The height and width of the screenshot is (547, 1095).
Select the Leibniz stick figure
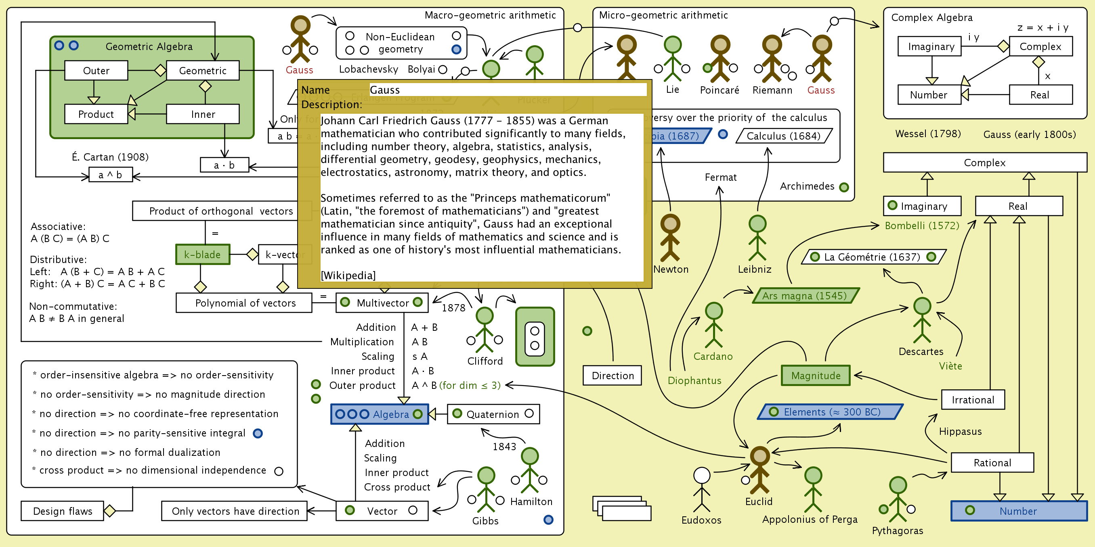click(757, 238)
